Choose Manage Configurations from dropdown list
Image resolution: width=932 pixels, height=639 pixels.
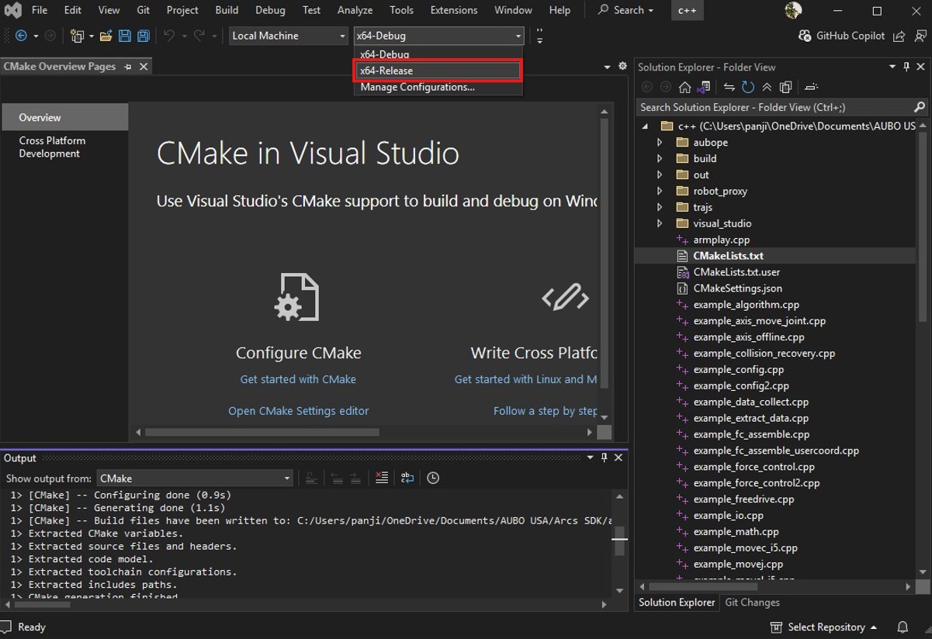(438, 87)
